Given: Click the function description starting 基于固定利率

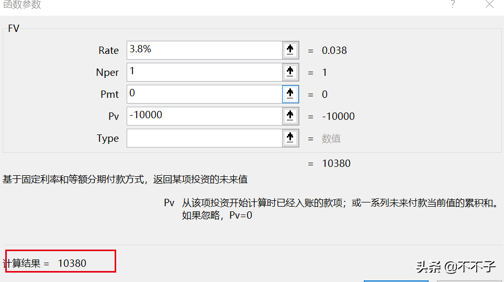Looking at the screenshot, I should tap(125, 179).
